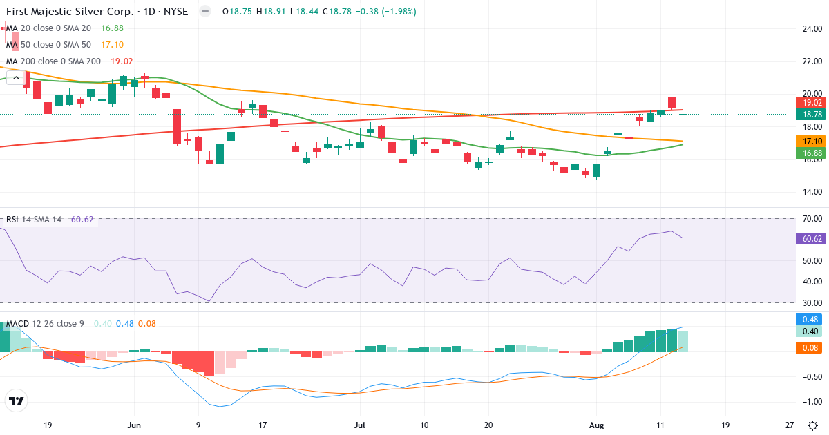Click the Jul label on the date axis
The image size is (829, 435).
coord(360,425)
